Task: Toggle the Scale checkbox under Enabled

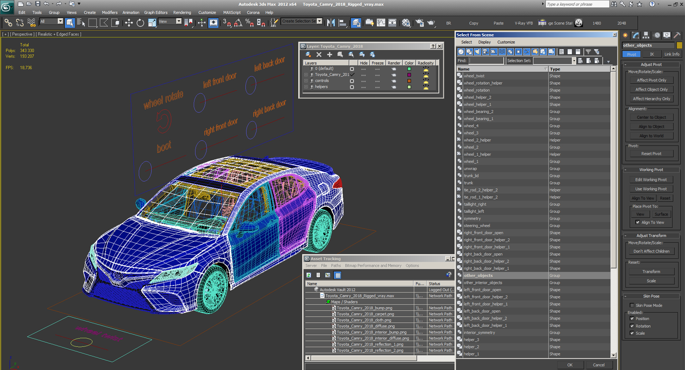Action: (x=632, y=333)
